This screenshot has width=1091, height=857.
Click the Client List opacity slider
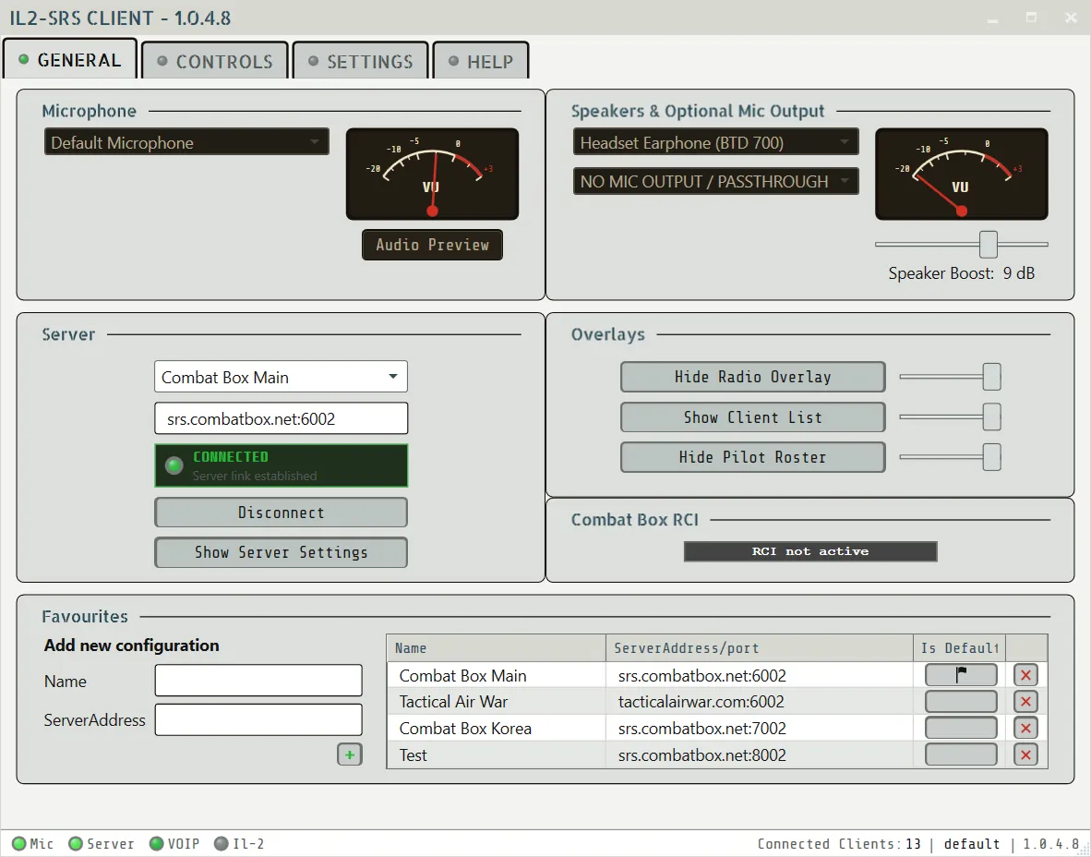(951, 417)
